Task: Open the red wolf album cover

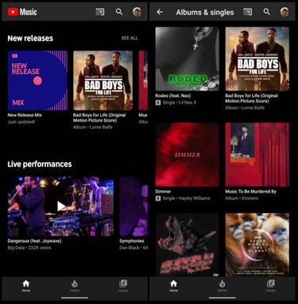Action: pos(188,245)
